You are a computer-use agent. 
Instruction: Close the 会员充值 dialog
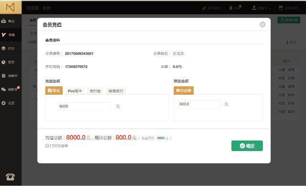tap(262, 24)
